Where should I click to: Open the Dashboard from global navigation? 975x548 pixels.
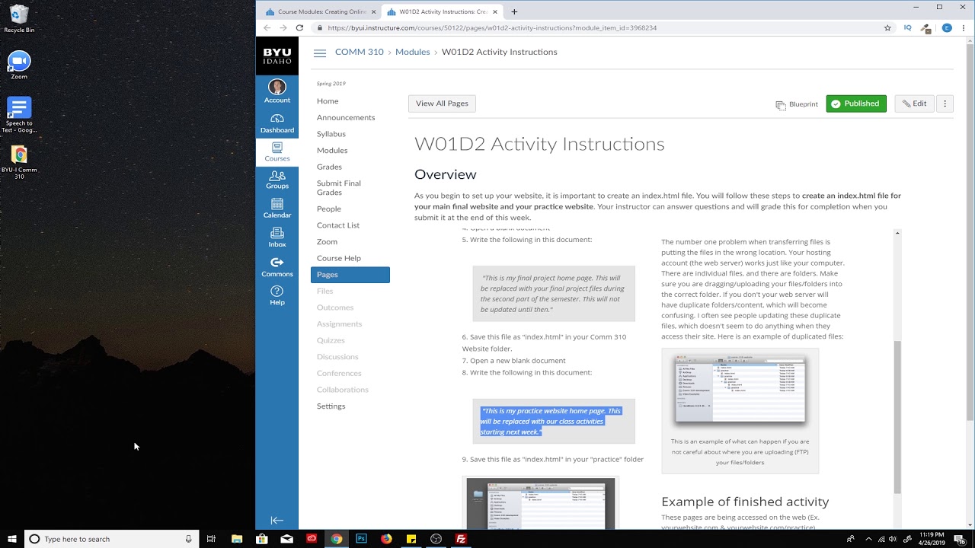[277, 123]
